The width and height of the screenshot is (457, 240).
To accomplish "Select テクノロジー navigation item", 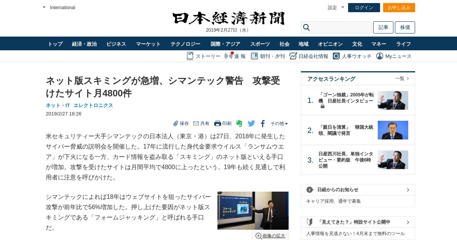I will [x=185, y=44].
